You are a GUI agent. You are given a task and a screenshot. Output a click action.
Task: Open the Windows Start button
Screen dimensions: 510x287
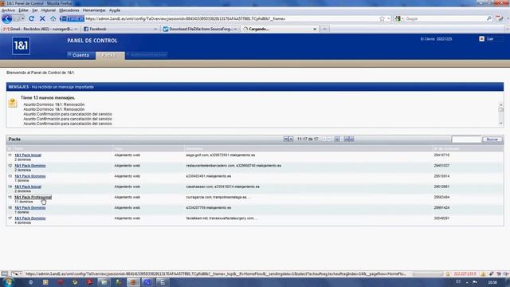click(7, 282)
